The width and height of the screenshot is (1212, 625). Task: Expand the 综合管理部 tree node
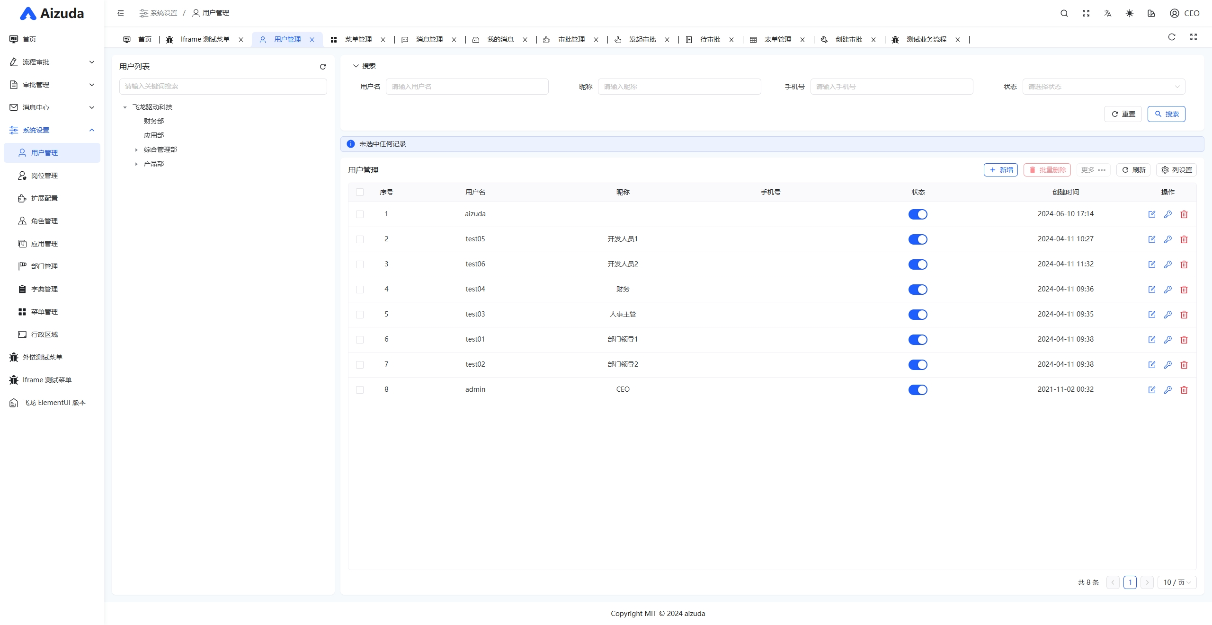(136, 150)
